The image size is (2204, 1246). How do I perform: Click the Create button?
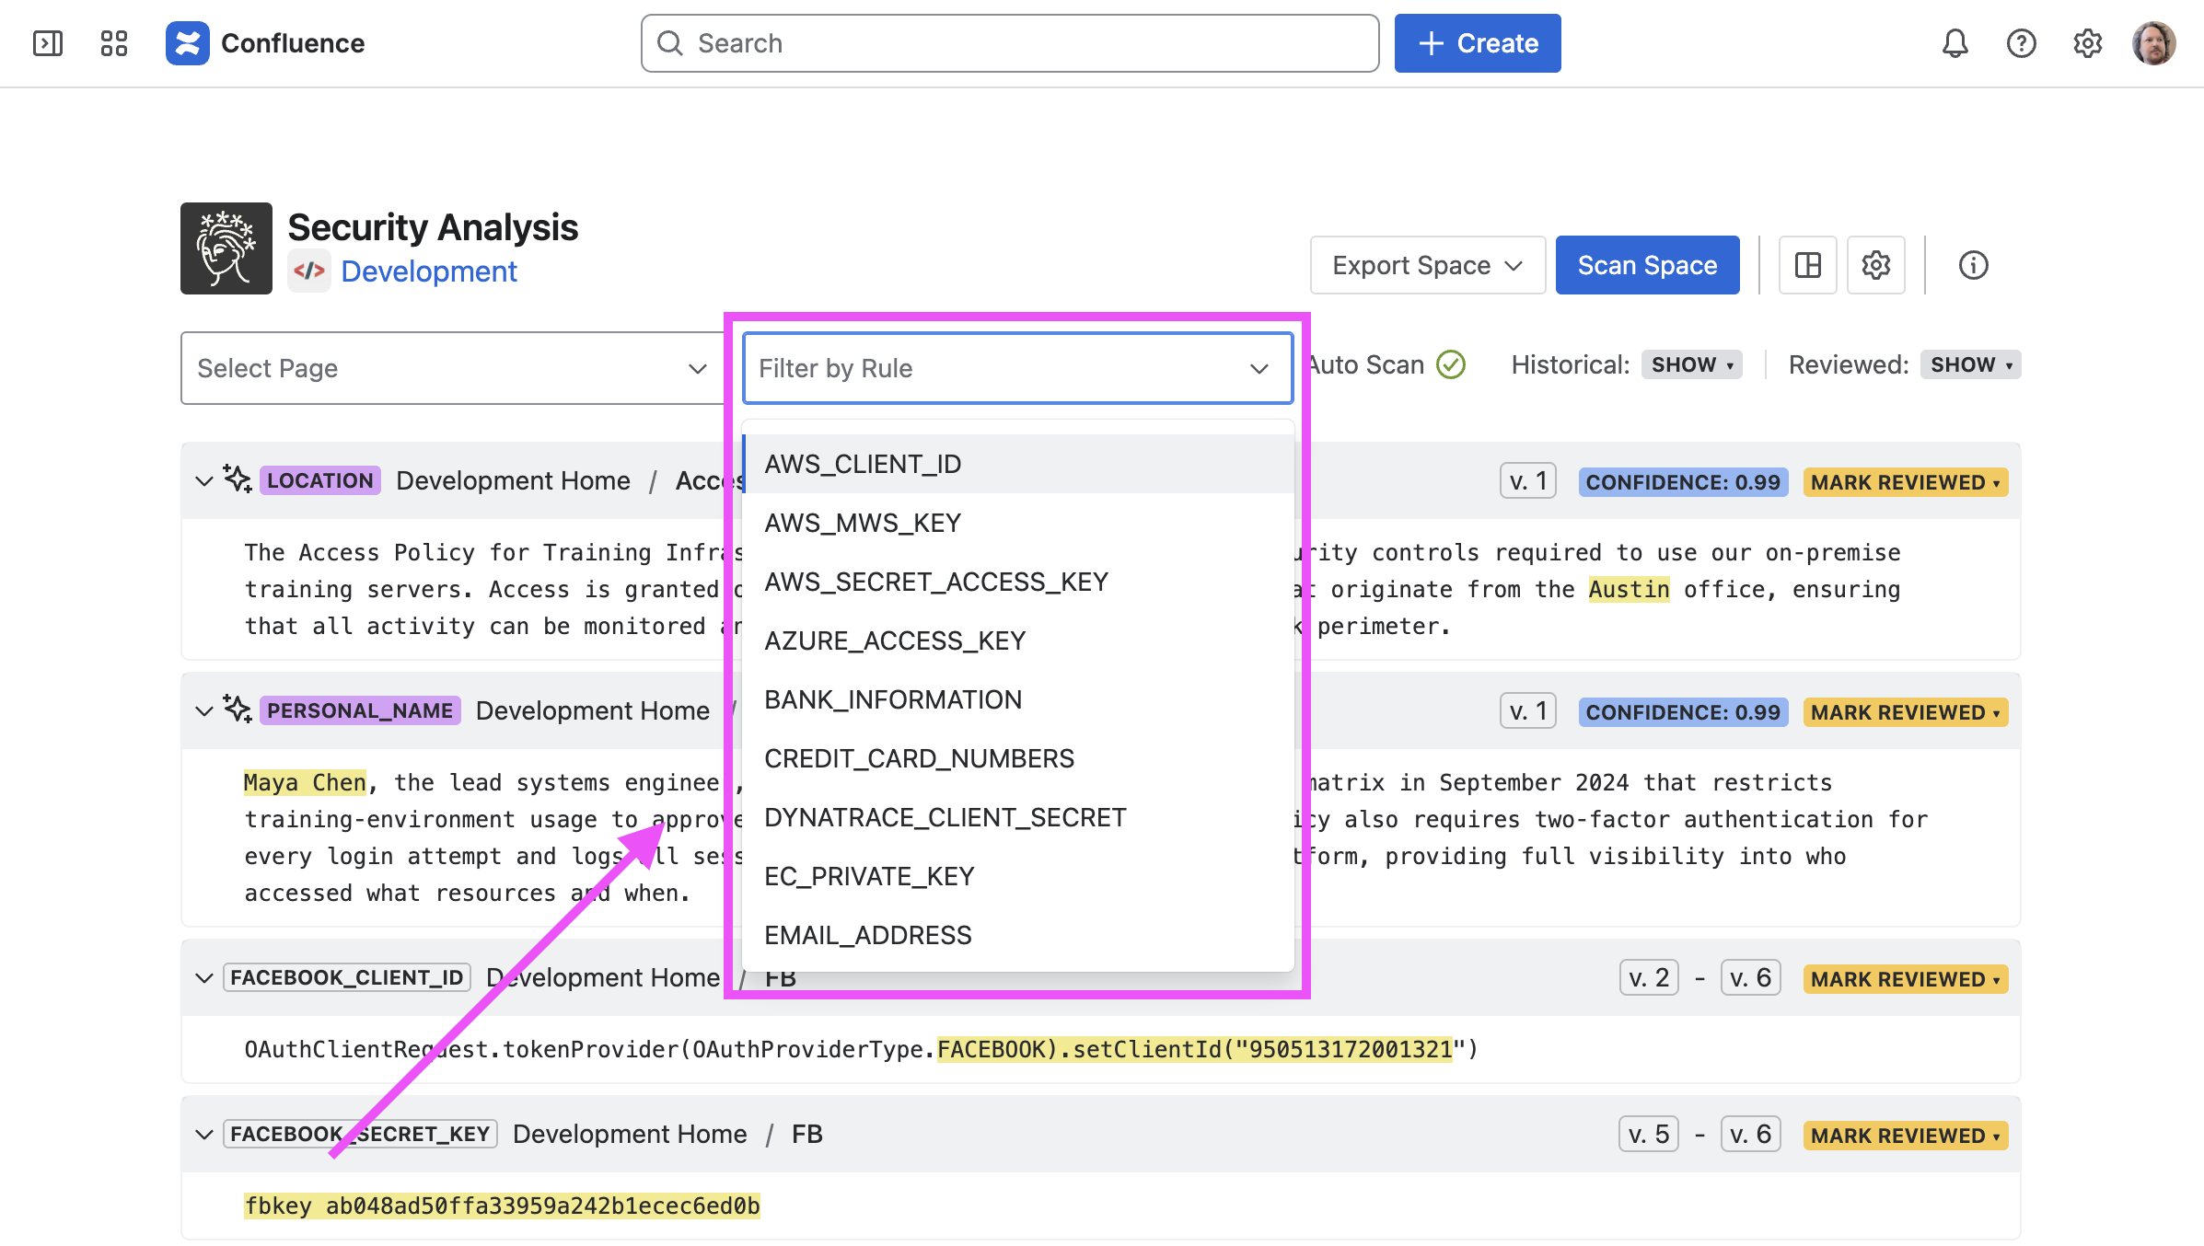pos(1478,43)
